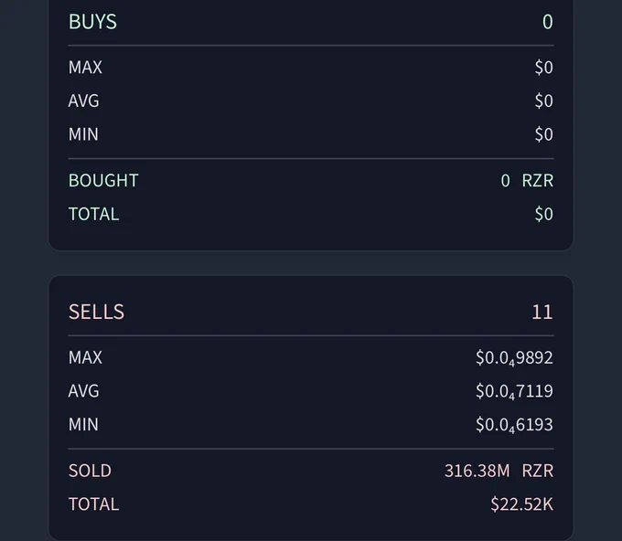Screen dimensions: 622x541
Task: Click the RZR token symbol beside sold amount
Action: click(538, 471)
